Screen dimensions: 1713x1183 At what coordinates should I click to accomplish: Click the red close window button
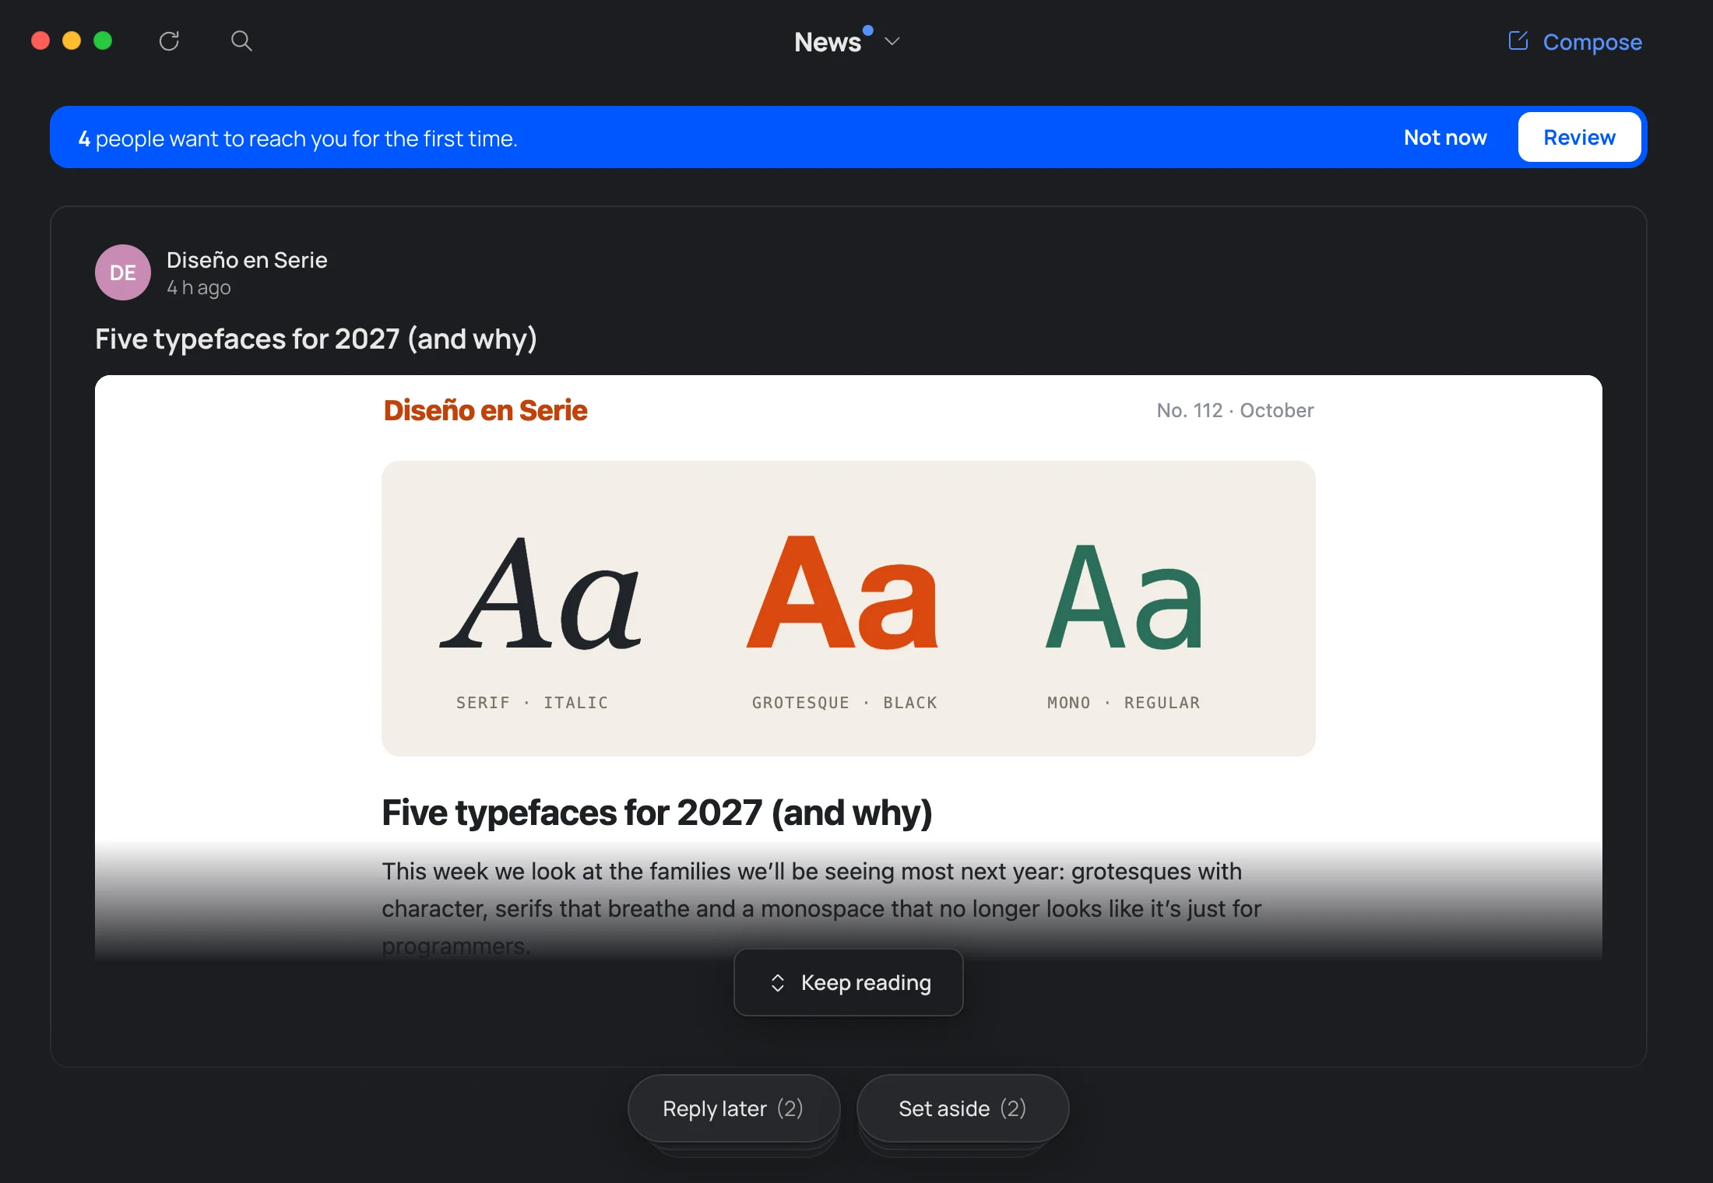40,40
